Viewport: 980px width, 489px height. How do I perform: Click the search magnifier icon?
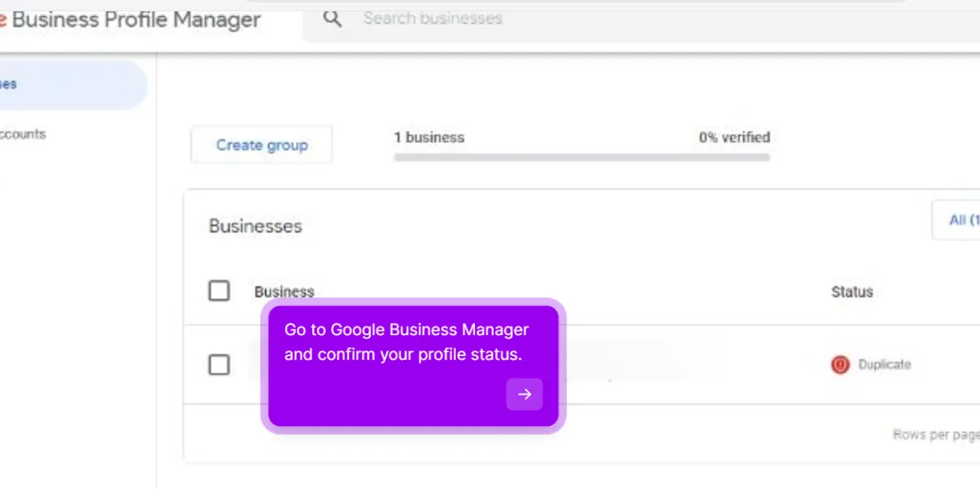tap(332, 19)
